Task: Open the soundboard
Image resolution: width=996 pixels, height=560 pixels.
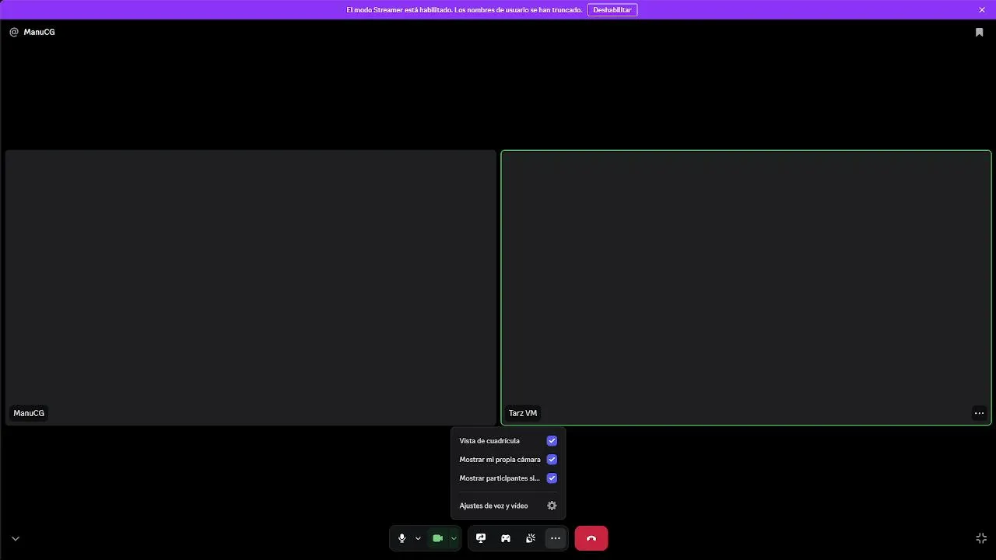Action: [x=531, y=538]
